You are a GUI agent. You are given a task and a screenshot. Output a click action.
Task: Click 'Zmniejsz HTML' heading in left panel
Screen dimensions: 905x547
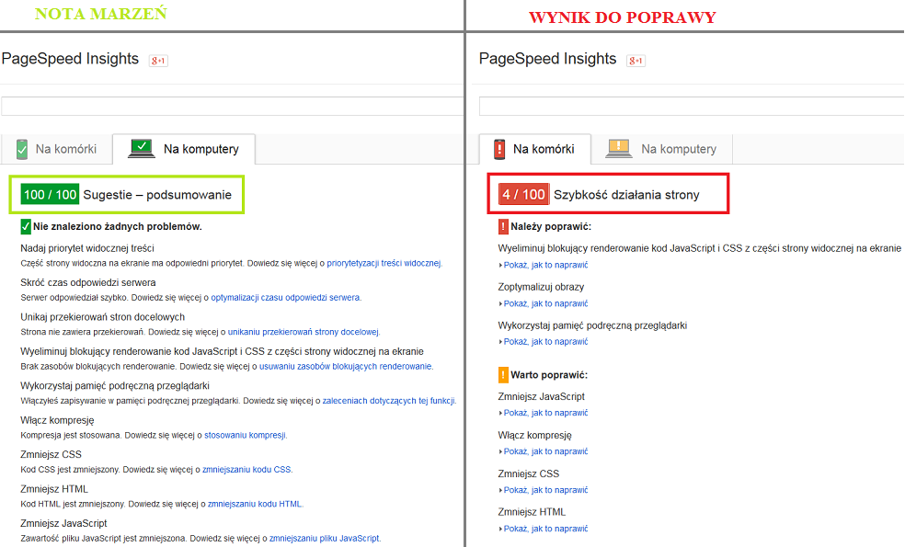click(x=54, y=489)
